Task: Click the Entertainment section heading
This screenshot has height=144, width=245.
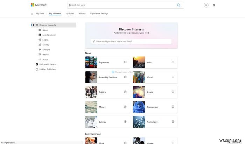Action: [x=93, y=134]
